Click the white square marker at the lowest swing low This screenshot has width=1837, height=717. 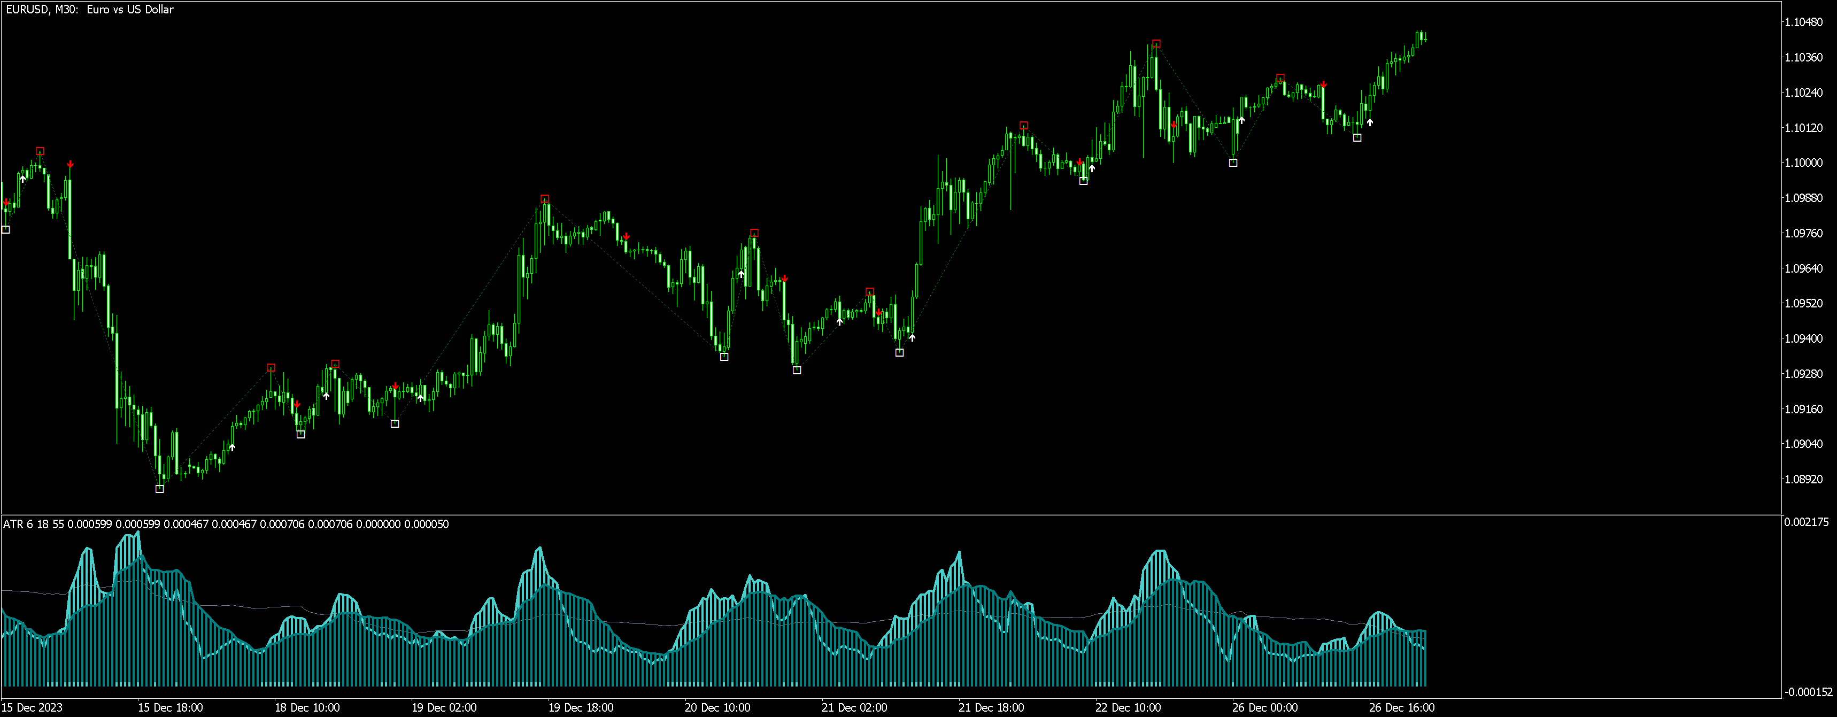click(160, 489)
